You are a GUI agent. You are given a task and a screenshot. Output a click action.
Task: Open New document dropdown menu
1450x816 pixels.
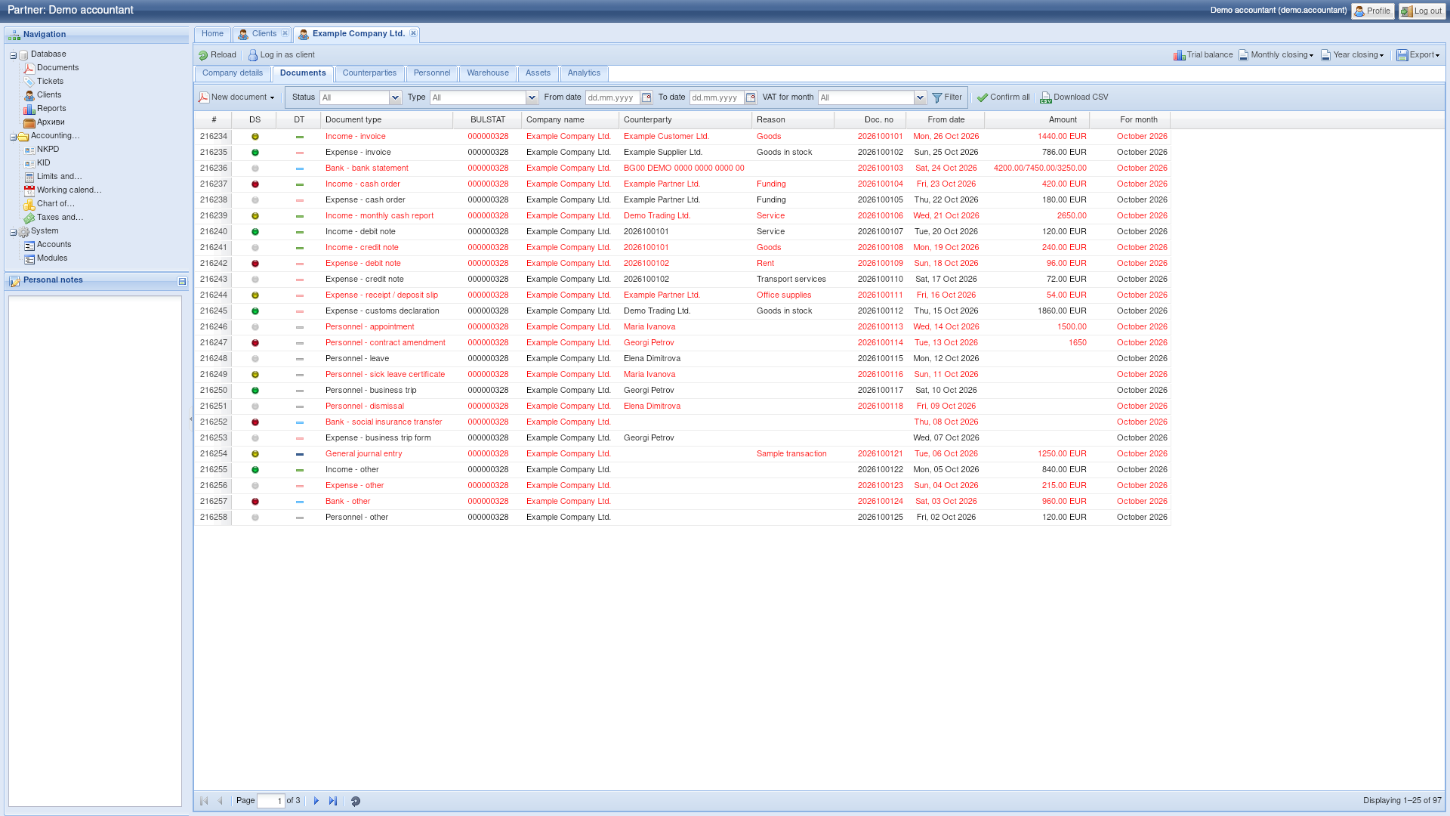click(x=236, y=97)
